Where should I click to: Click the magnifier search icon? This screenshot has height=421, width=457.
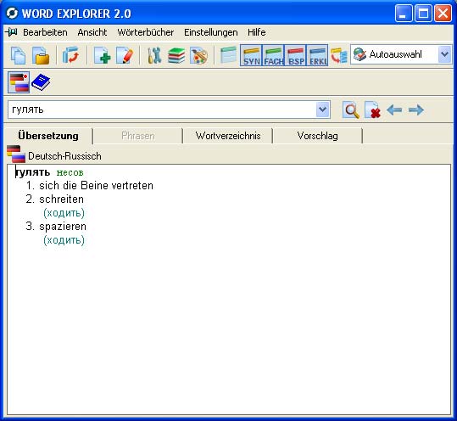[x=351, y=110]
